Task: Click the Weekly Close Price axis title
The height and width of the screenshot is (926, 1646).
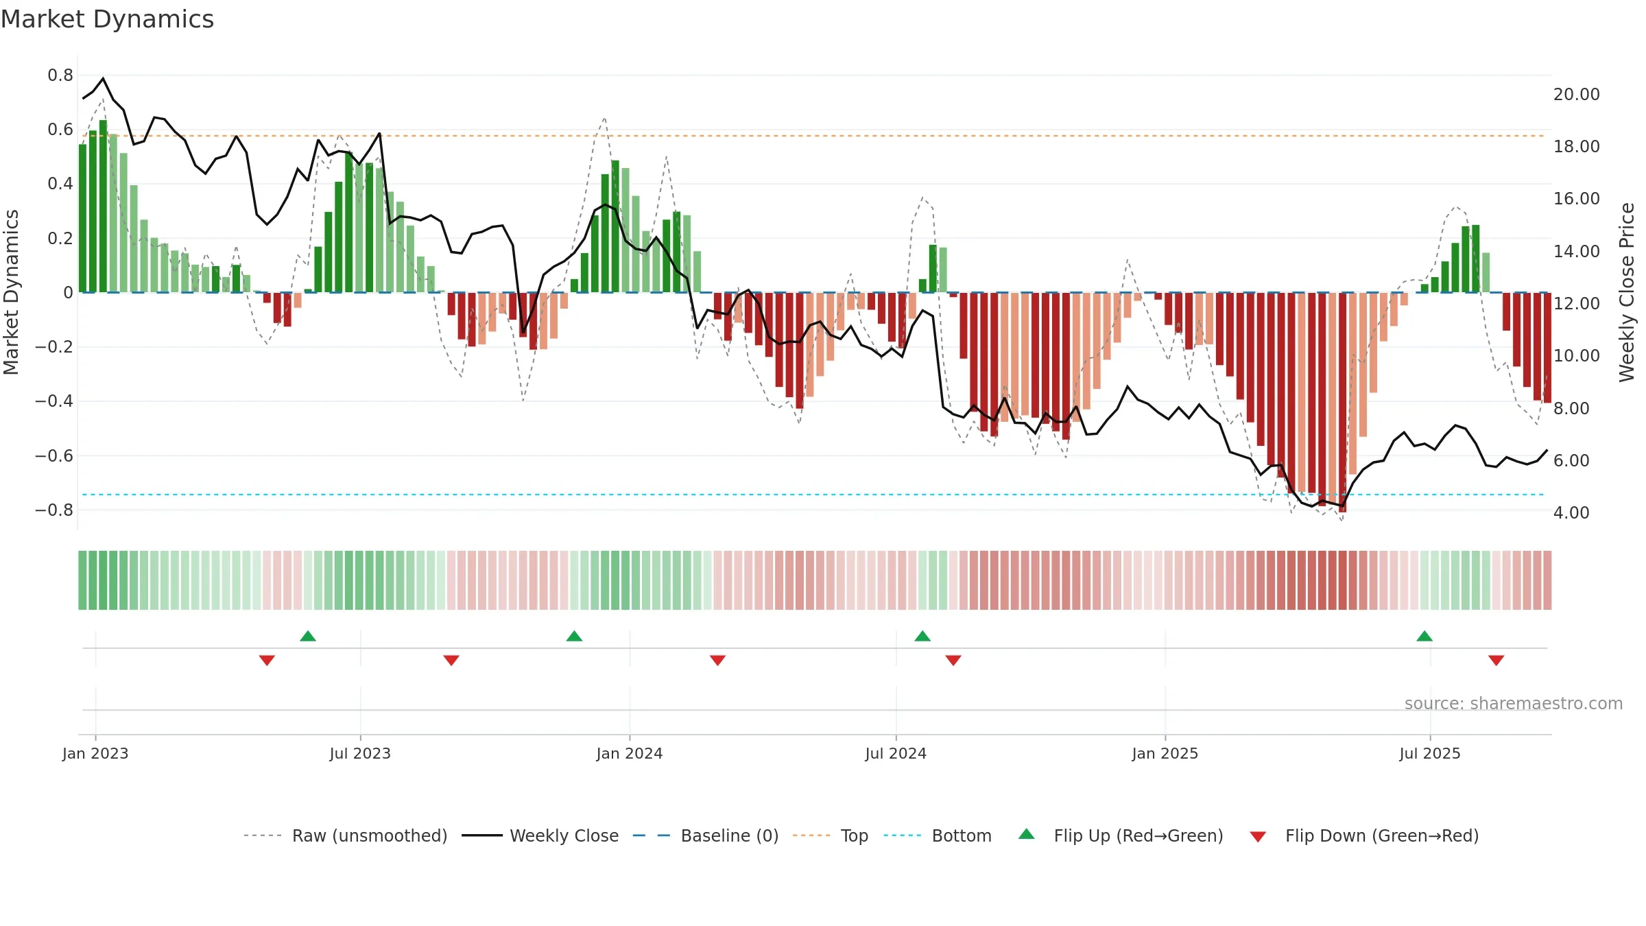Action: click(1627, 292)
